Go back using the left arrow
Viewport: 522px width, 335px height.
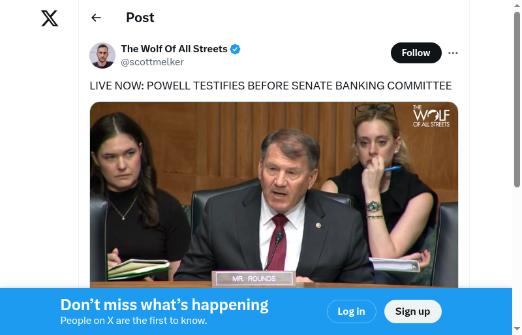pos(97,18)
